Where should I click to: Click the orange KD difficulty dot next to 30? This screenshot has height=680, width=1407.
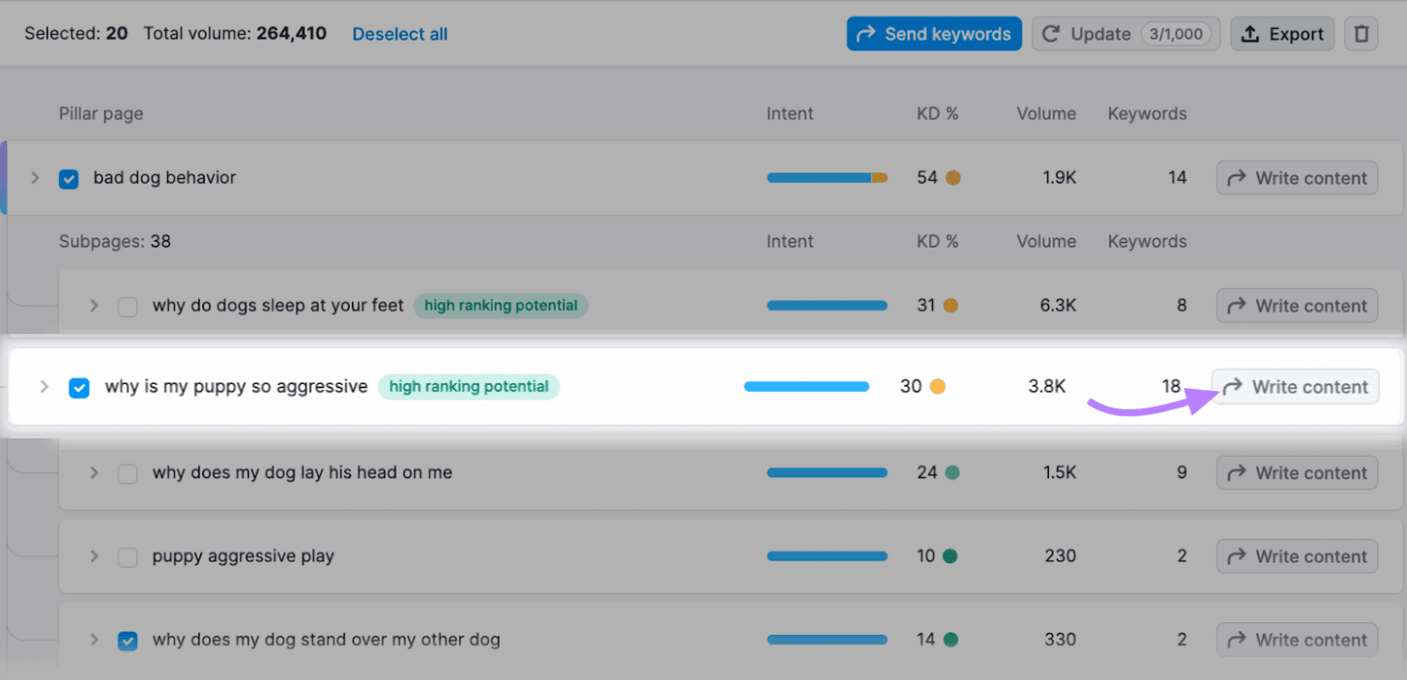point(939,386)
